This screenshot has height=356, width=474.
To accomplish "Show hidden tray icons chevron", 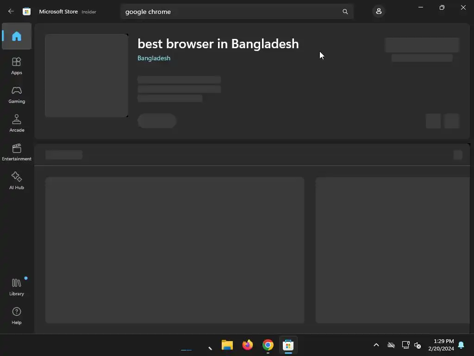I will pos(376,345).
